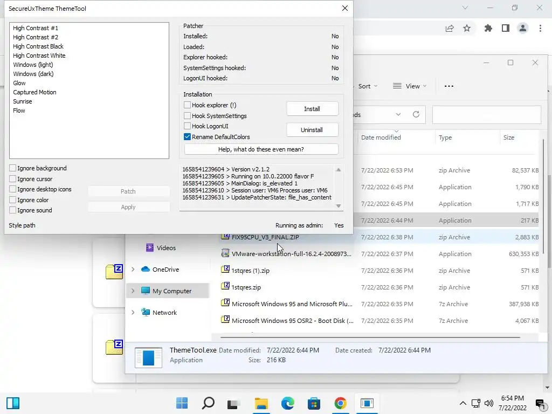Open the volume icon in system tray
Viewport: 552px width, 414px height.
pos(488,403)
